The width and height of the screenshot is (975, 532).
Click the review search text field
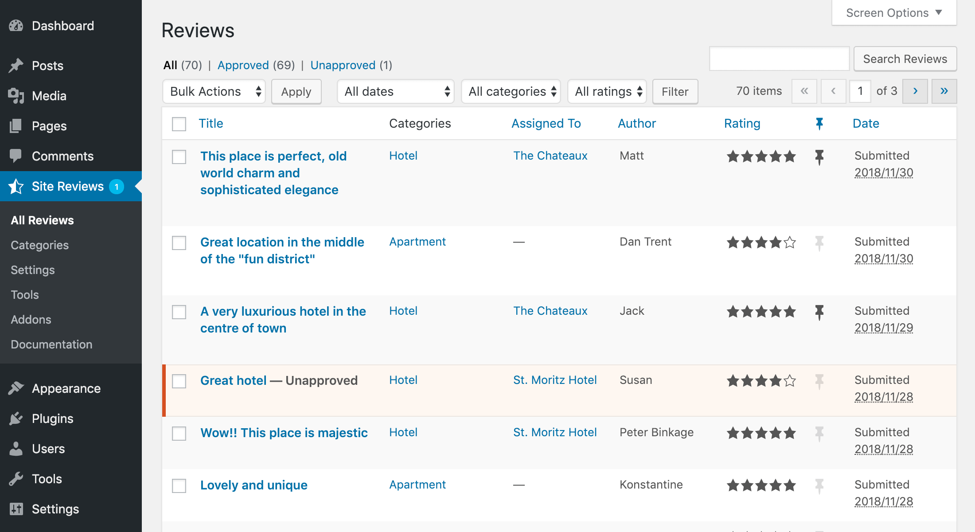779,59
